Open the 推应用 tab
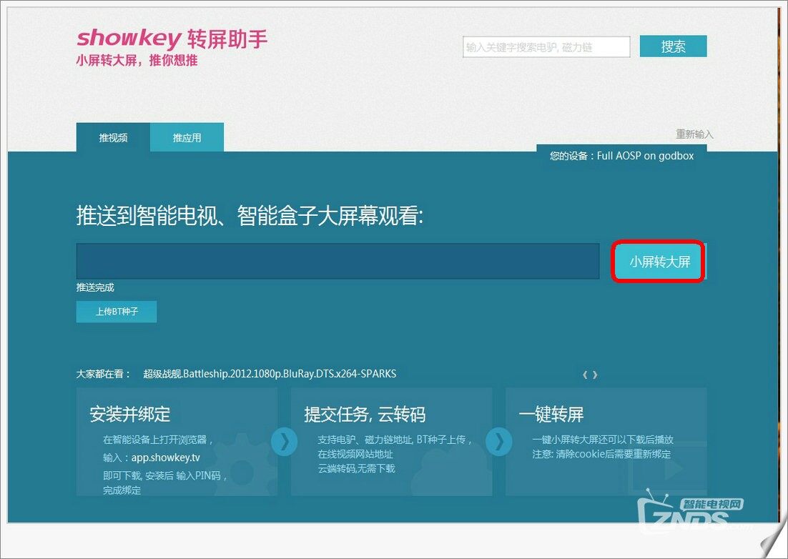This screenshot has width=788, height=559. pos(187,137)
